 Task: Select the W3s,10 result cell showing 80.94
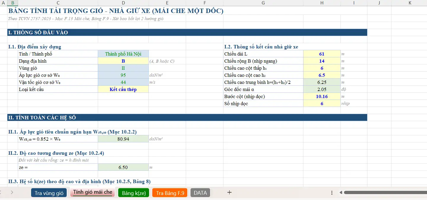pos(123,139)
